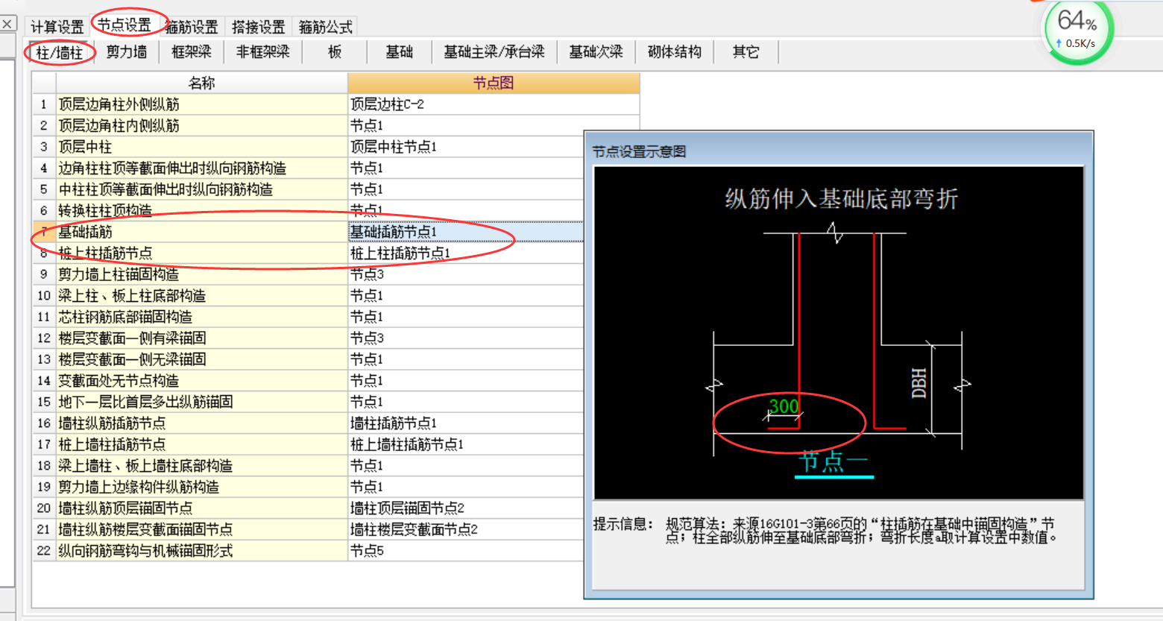This screenshot has width=1163, height=621.
Task: Select the 框架梁 category tab
Action: [191, 52]
